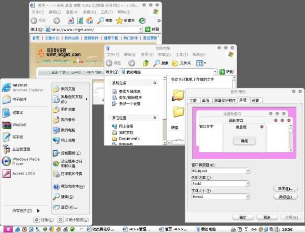Click the Refresh icon in the browser toolbar
This screenshot has height=233, width=305.
(x=80, y=21)
